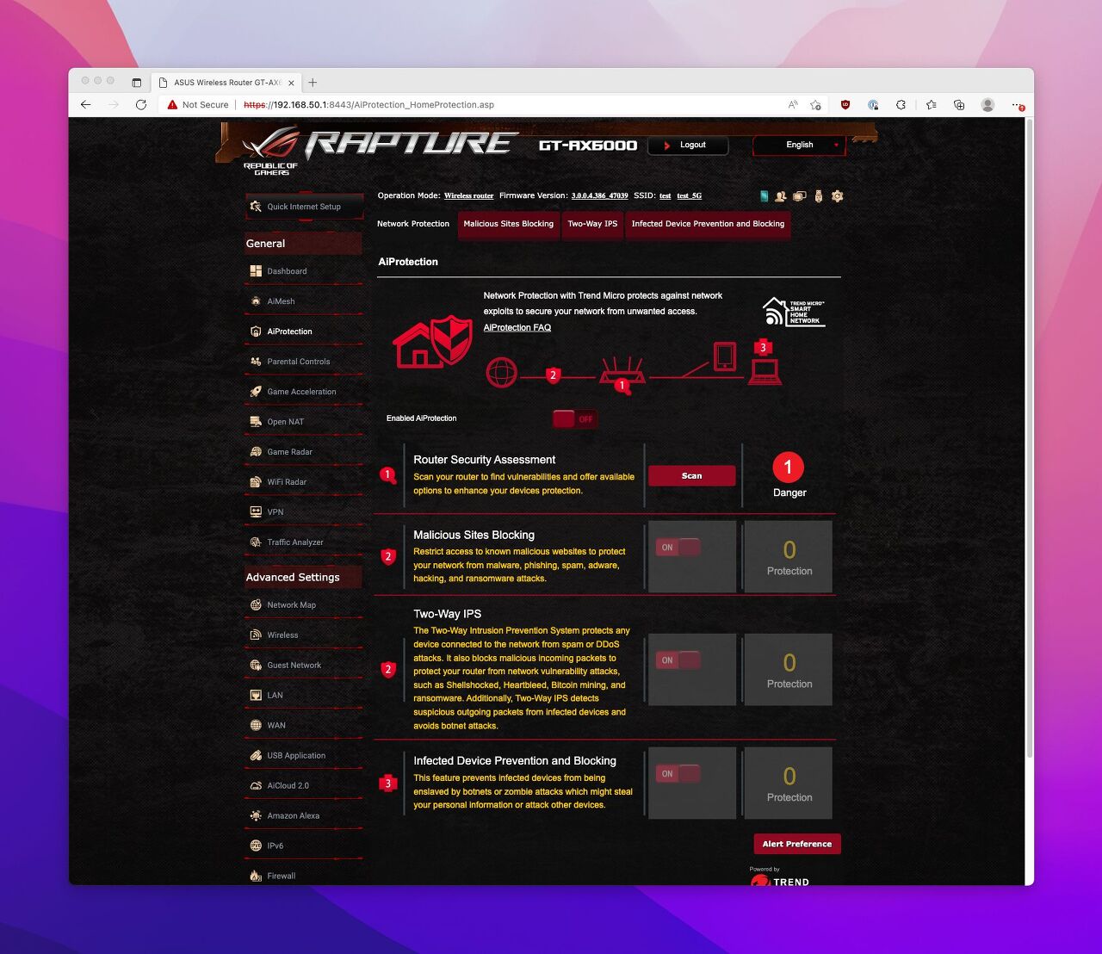The image size is (1102, 954).
Task: Open the Malicious Sites Blocking tab
Action: click(508, 224)
